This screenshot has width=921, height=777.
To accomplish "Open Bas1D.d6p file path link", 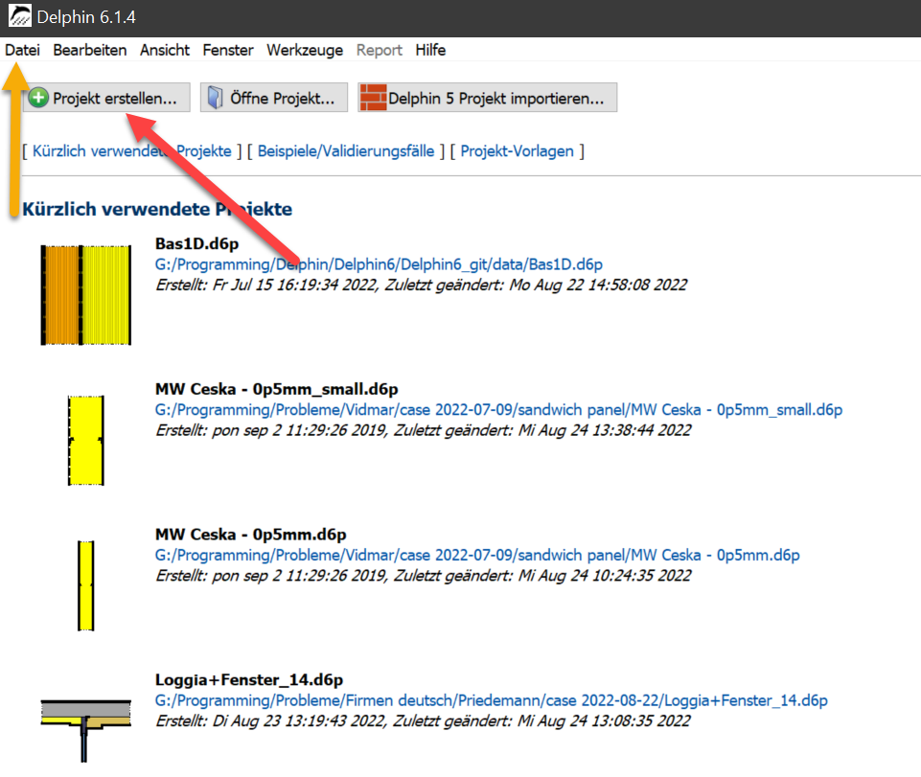I will tap(379, 264).
